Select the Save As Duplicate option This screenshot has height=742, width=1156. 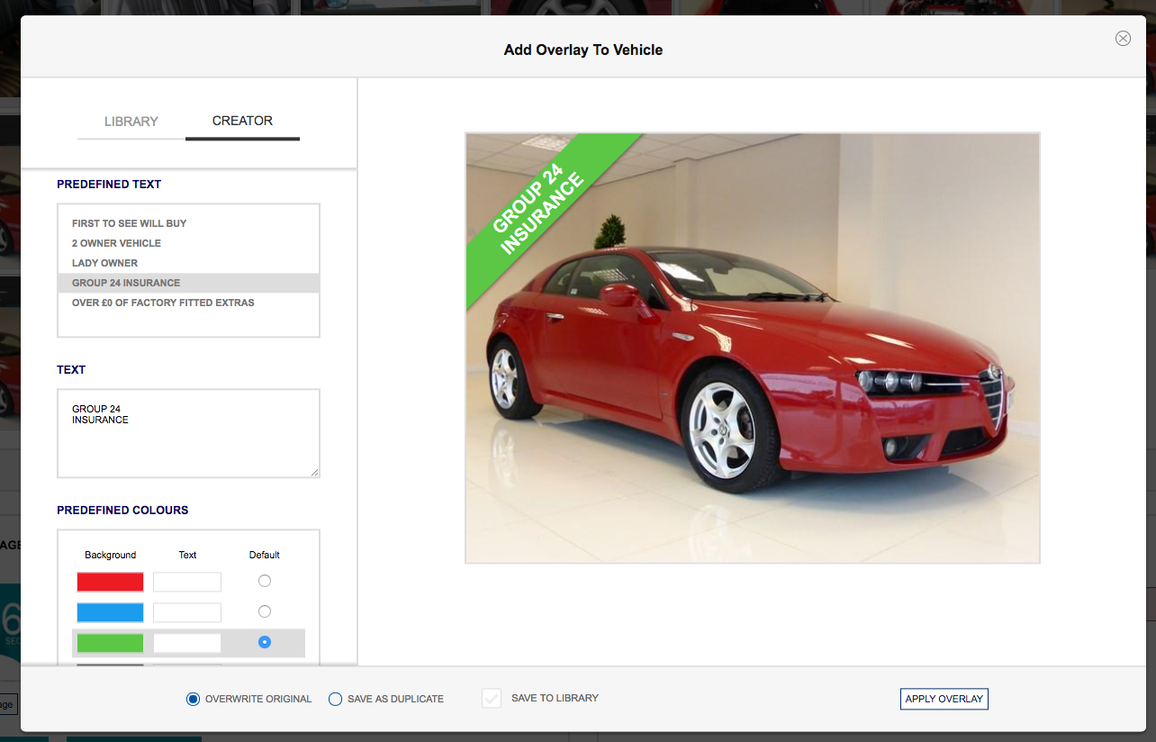click(x=336, y=699)
